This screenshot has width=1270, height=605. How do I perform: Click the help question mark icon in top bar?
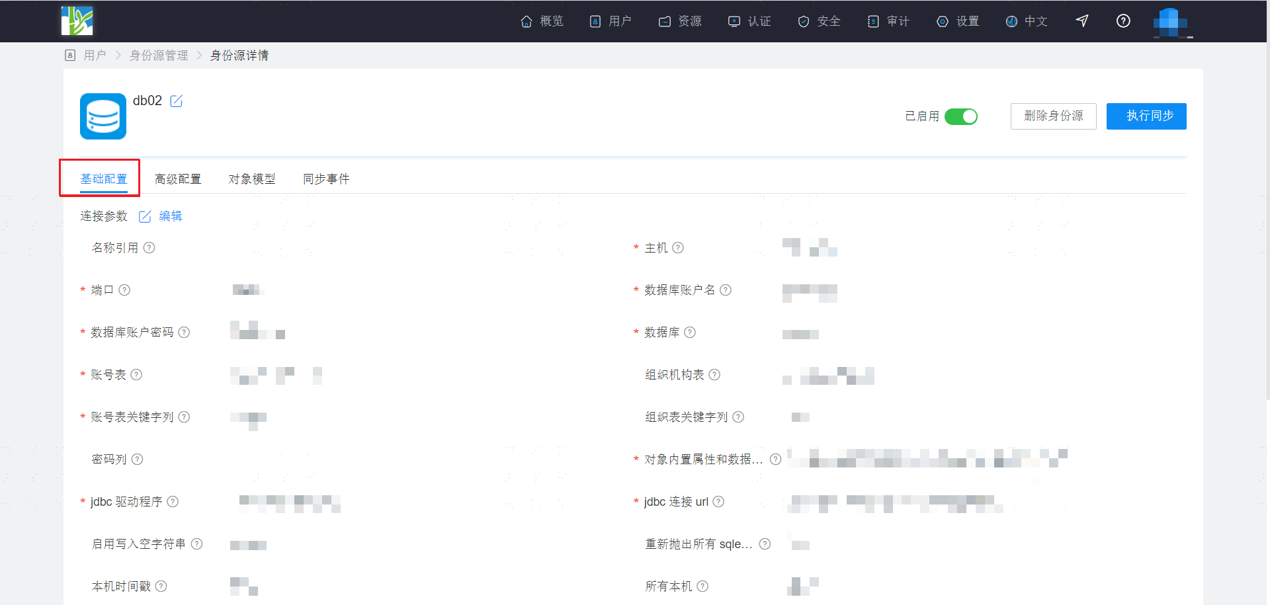(x=1123, y=21)
